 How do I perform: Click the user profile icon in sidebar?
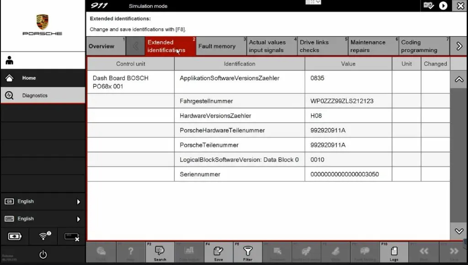coord(10,60)
